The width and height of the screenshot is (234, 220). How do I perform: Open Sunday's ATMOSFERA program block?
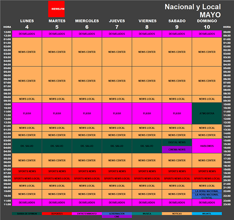click(207, 113)
